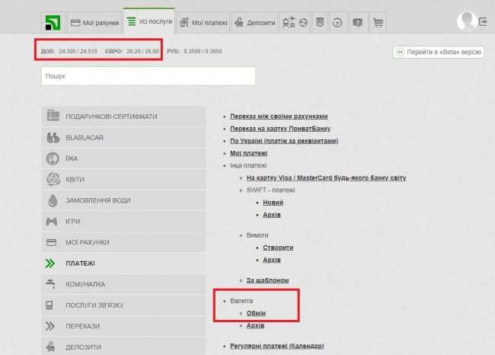Image resolution: width=495 pixels, height=355 pixels.
Task: Select the Мої платежі tab
Action: click(203, 23)
